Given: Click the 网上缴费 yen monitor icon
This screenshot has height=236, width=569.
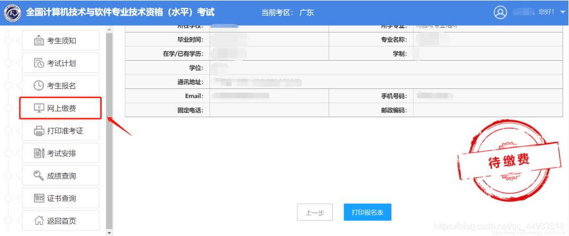Looking at the screenshot, I should point(39,108).
